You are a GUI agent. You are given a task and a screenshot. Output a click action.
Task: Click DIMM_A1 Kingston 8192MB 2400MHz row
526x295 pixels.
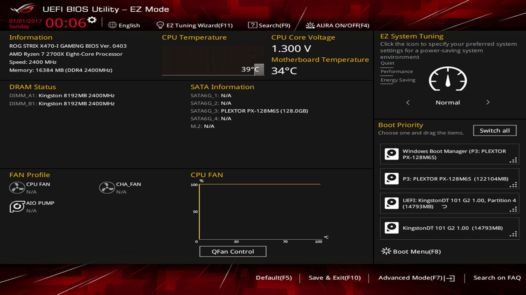coord(62,96)
